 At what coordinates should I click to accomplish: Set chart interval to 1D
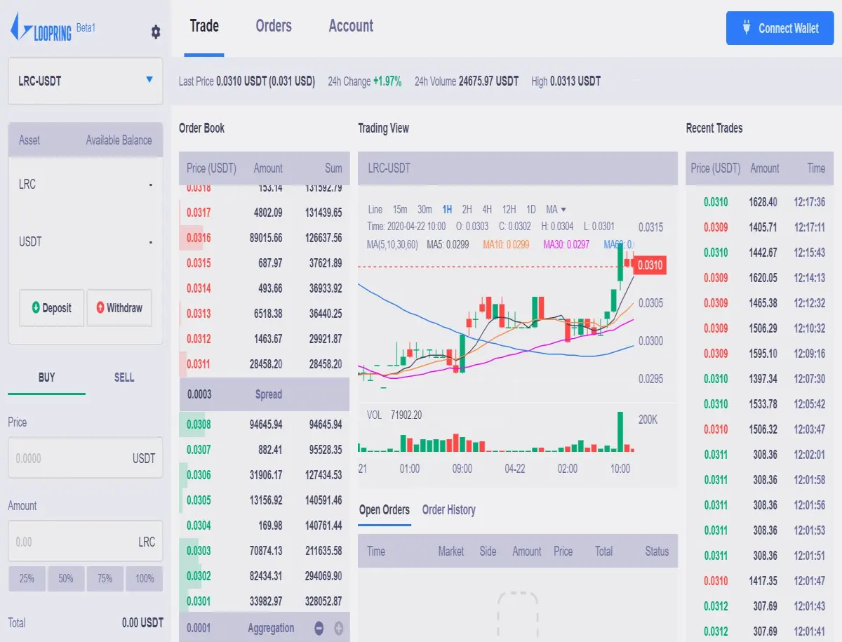[x=531, y=209]
